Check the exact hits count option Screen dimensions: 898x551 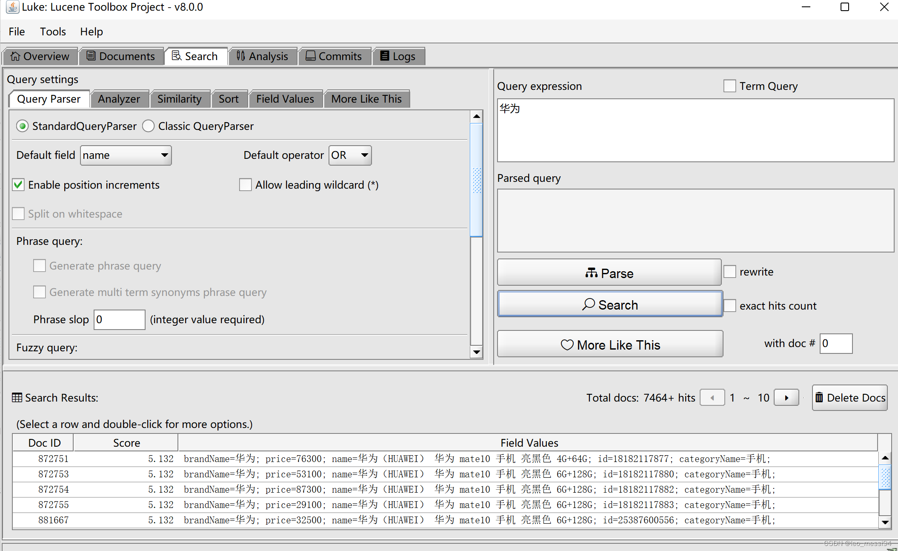click(729, 306)
